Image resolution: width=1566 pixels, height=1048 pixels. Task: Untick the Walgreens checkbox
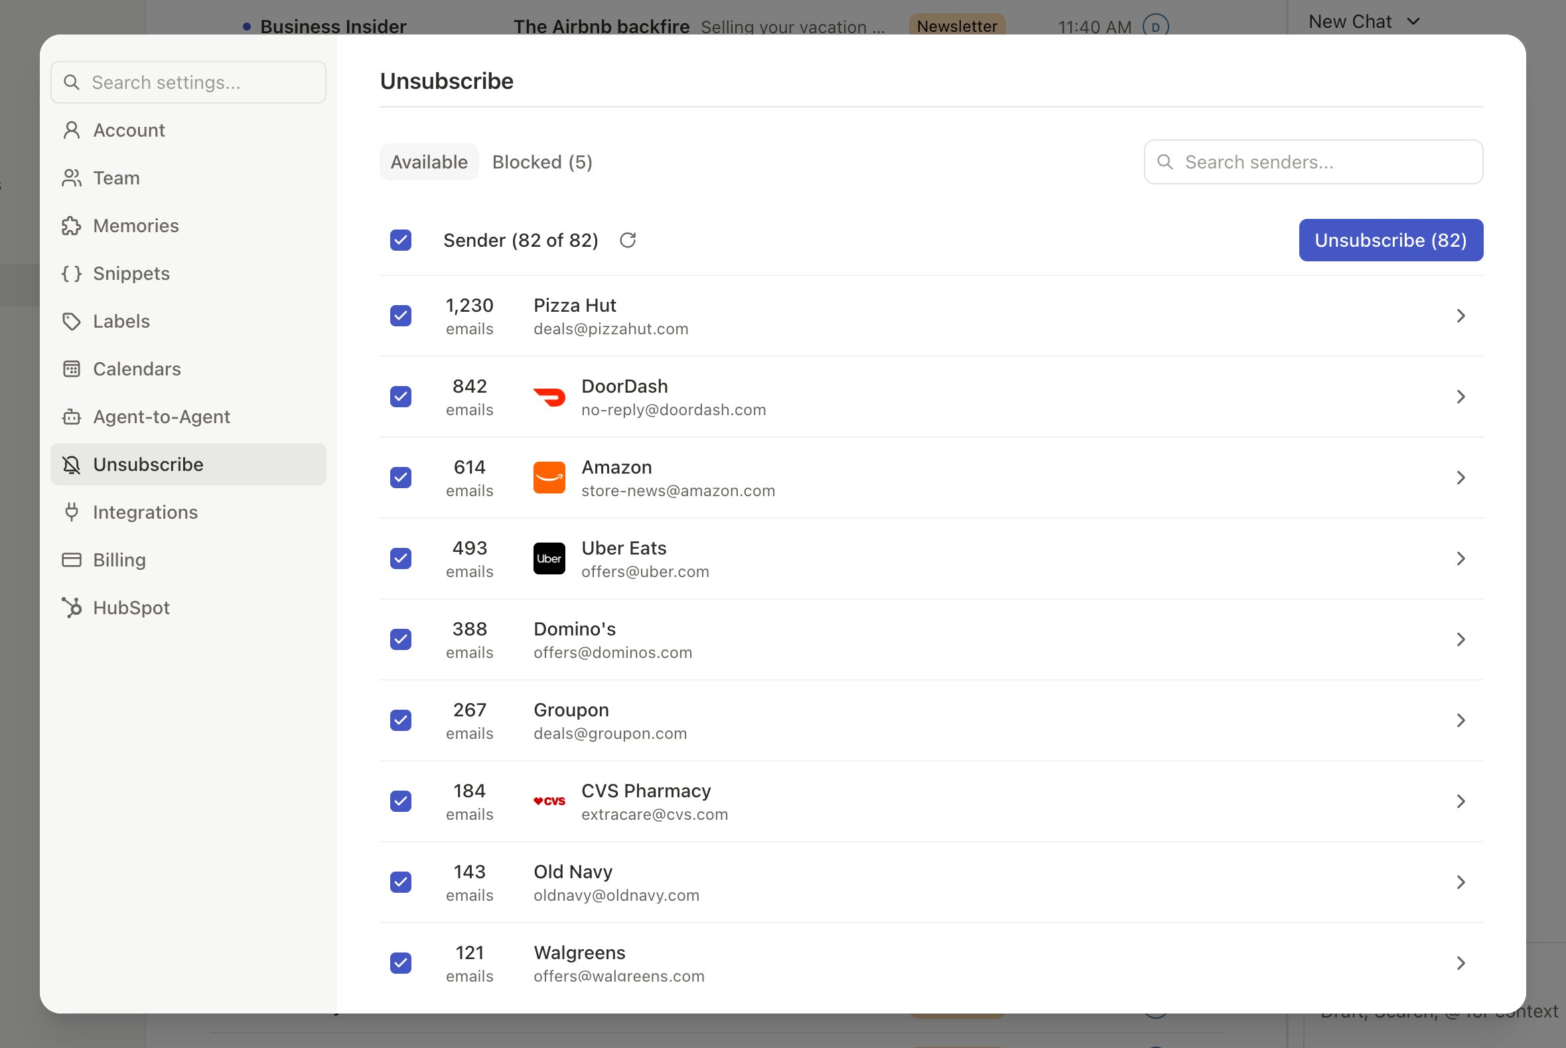pos(401,962)
